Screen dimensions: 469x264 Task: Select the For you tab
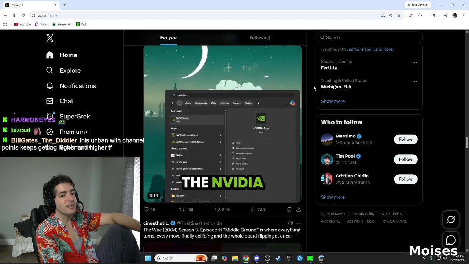[168, 37]
